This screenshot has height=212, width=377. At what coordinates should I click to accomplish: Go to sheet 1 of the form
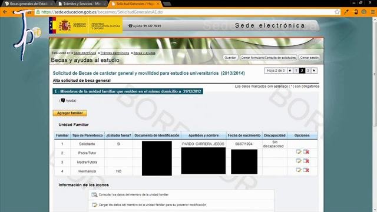(296, 71)
